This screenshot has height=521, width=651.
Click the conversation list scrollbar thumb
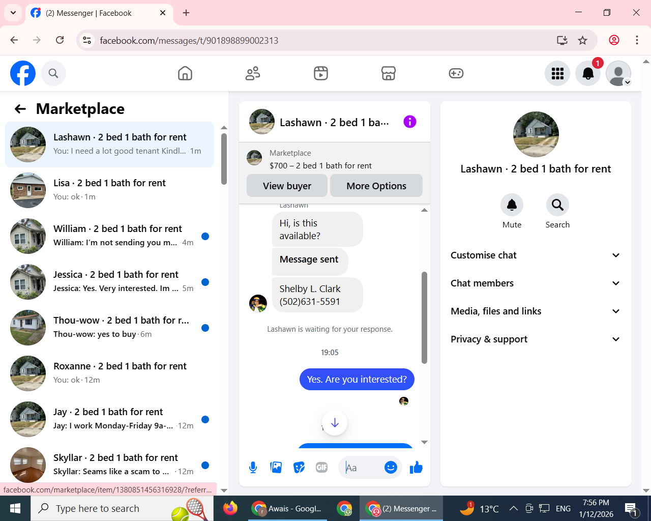[224, 159]
